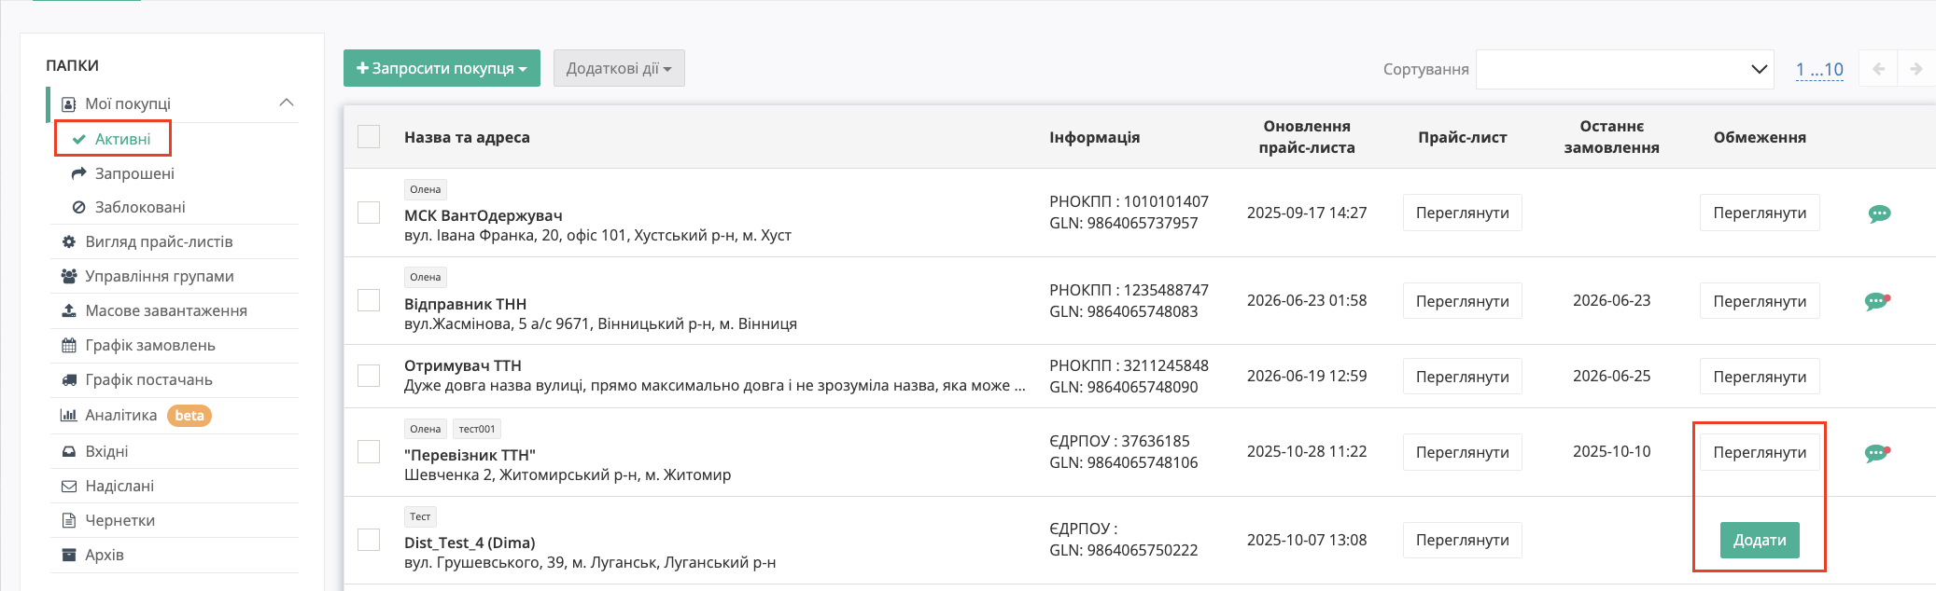Open the 1...10 page range link
Viewport: 1936px width, 591px height.
tap(1819, 69)
